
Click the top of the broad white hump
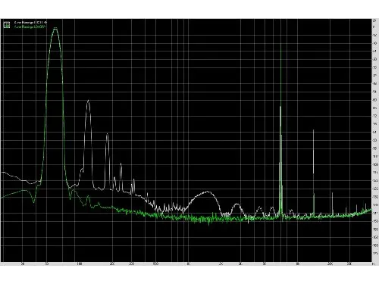(x=207, y=192)
